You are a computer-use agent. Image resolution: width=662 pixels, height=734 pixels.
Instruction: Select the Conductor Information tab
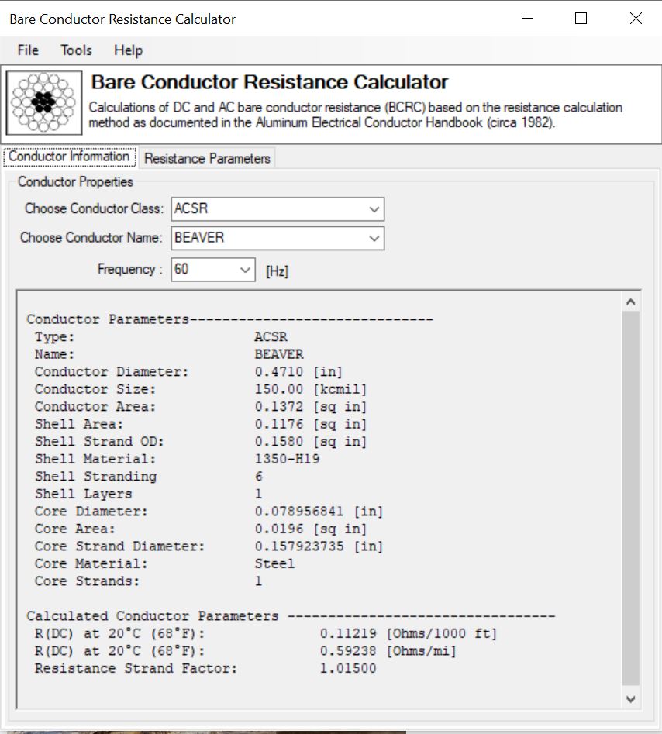click(x=69, y=157)
